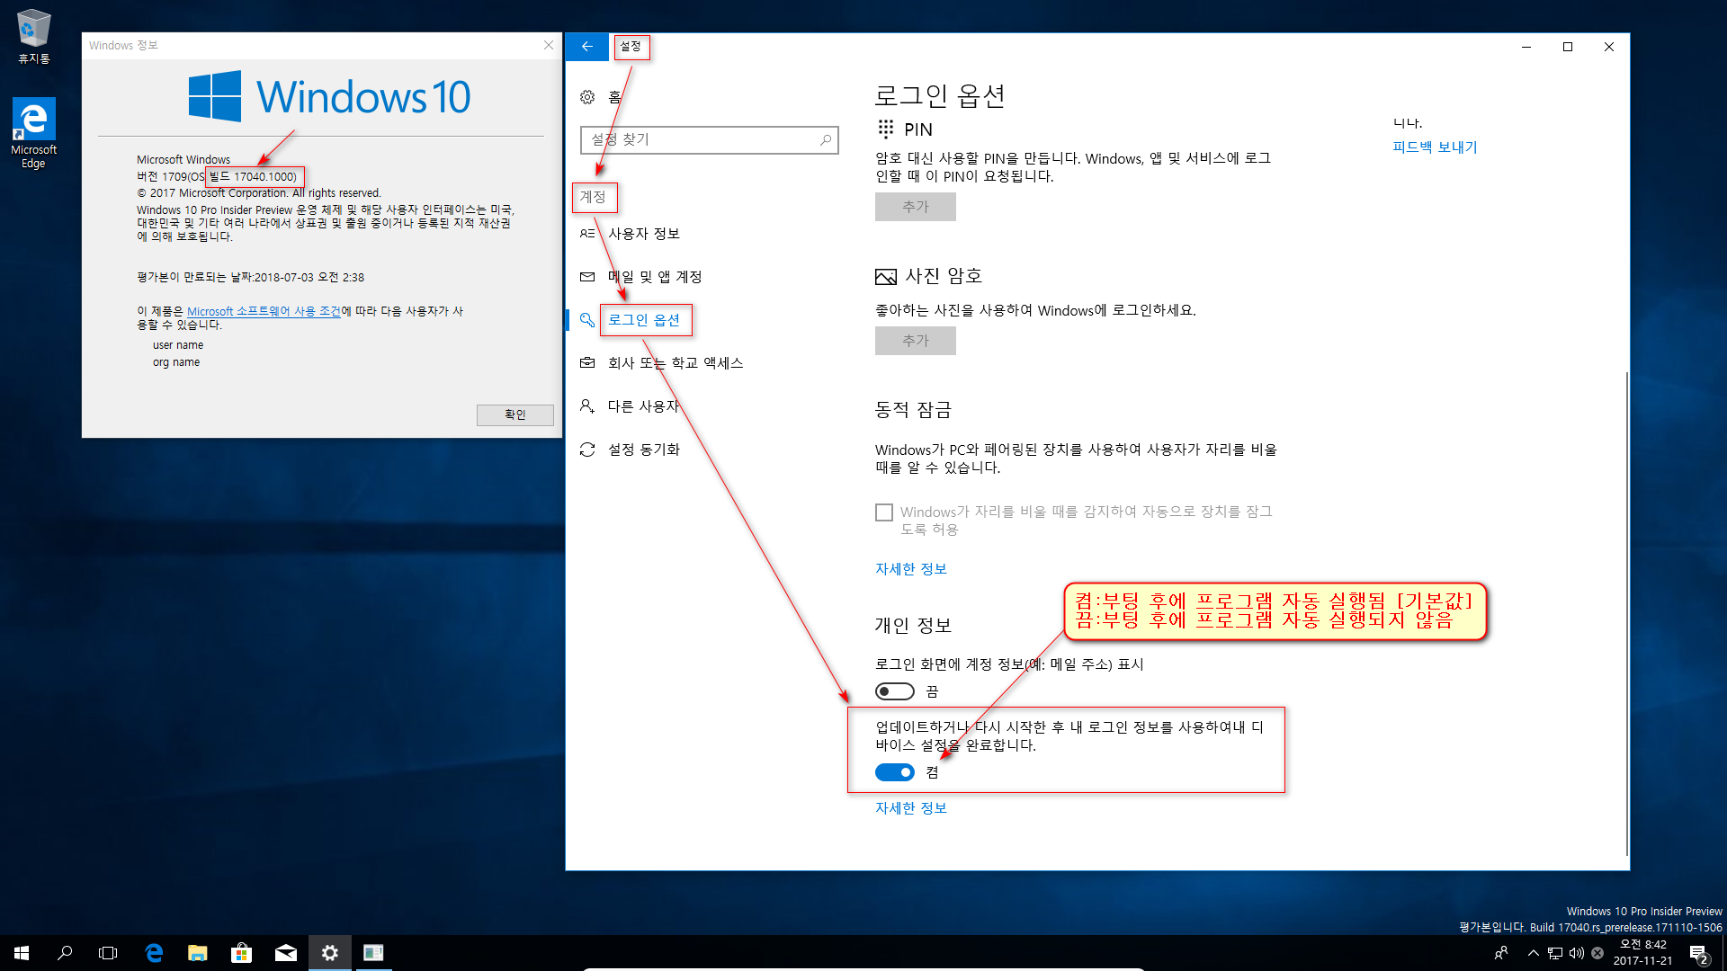
Task: Click the 개인 정보 section heading
Action: click(913, 626)
